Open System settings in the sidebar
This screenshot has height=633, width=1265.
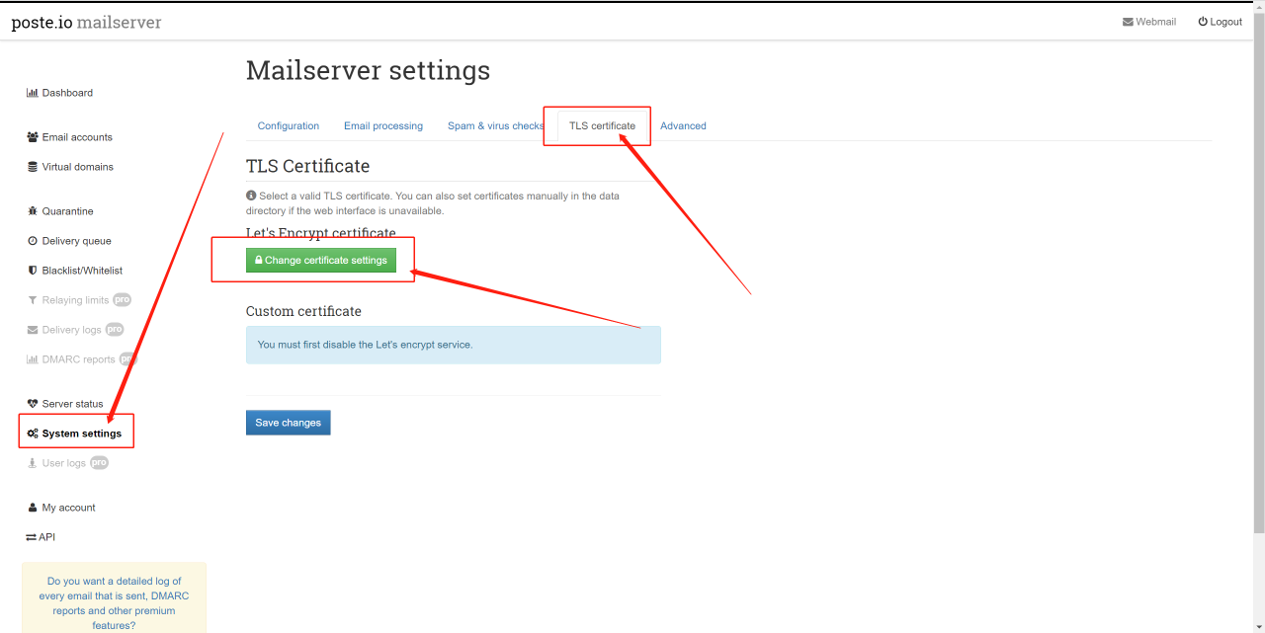point(81,434)
